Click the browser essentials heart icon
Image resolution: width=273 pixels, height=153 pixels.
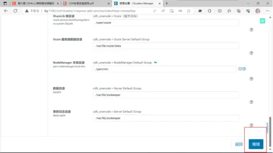(x=248, y=11)
